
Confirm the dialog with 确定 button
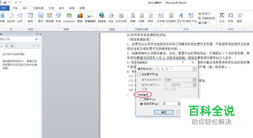coord(164,112)
